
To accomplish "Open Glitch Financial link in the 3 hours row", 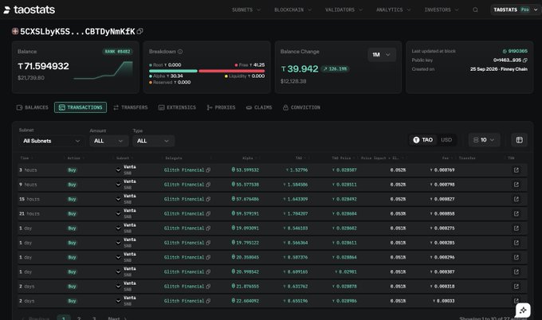I will point(184,170).
